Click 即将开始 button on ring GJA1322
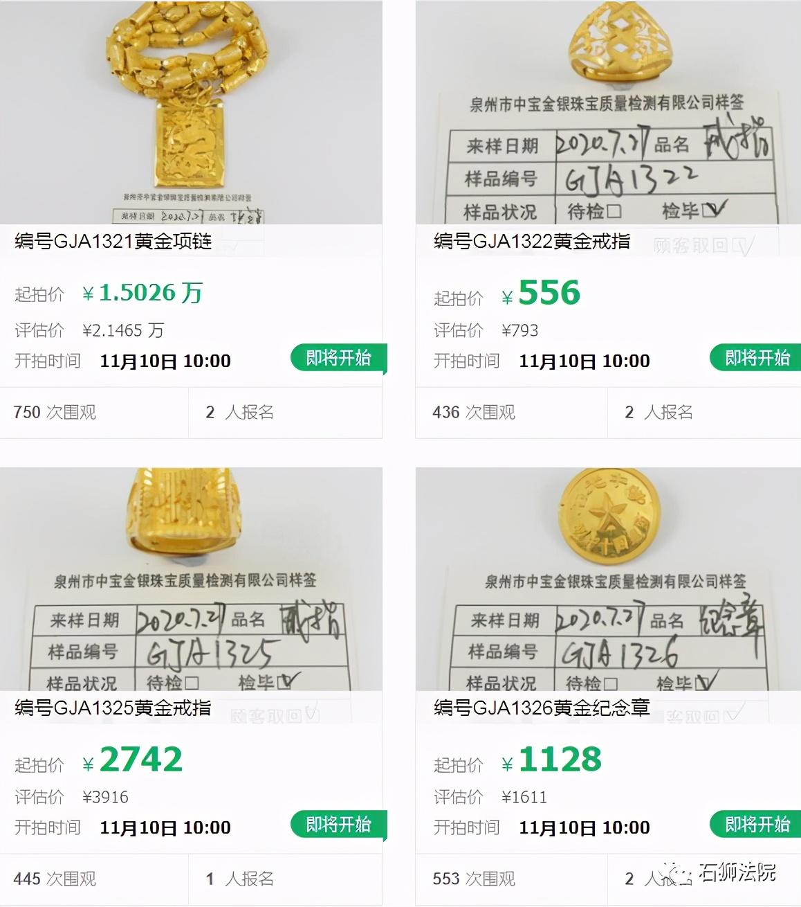The image size is (801, 907). pyautogui.click(x=756, y=358)
